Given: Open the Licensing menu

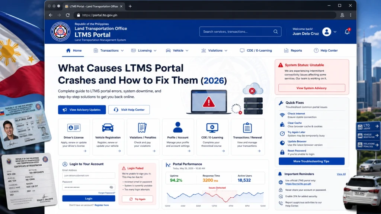Looking at the screenshot, I should click(144, 51).
